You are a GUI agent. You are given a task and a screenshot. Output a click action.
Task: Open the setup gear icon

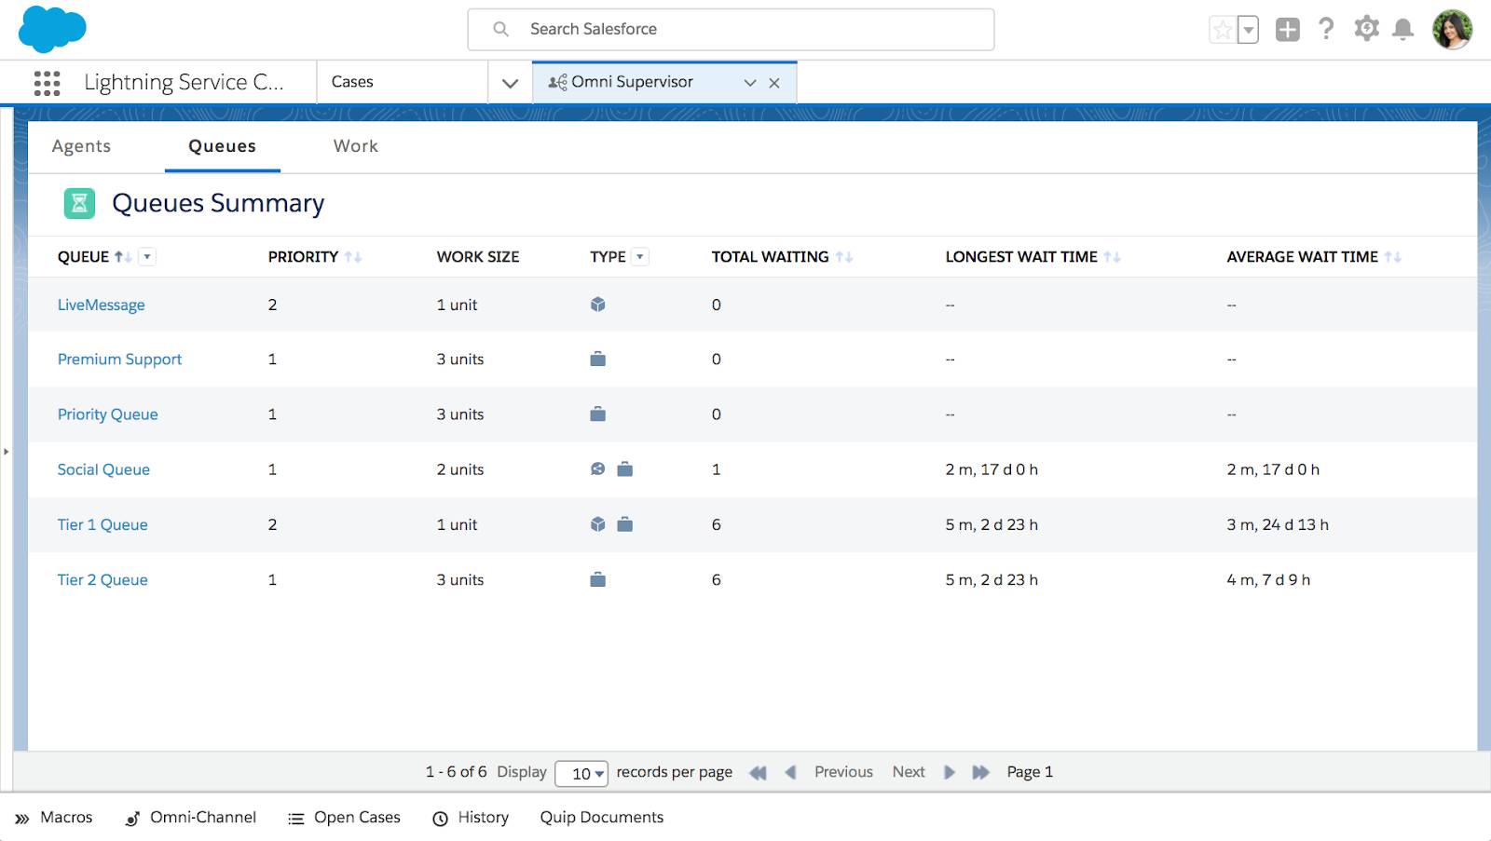pyautogui.click(x=1366, y=29)
